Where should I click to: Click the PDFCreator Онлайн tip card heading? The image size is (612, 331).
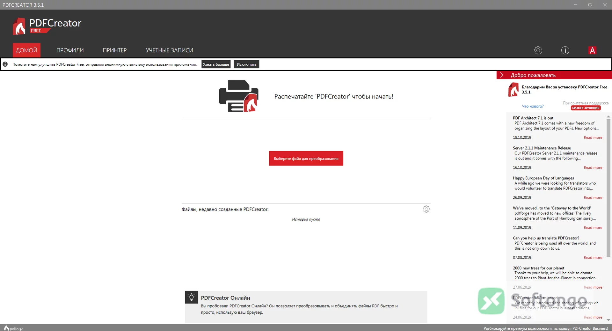[225, 298]
